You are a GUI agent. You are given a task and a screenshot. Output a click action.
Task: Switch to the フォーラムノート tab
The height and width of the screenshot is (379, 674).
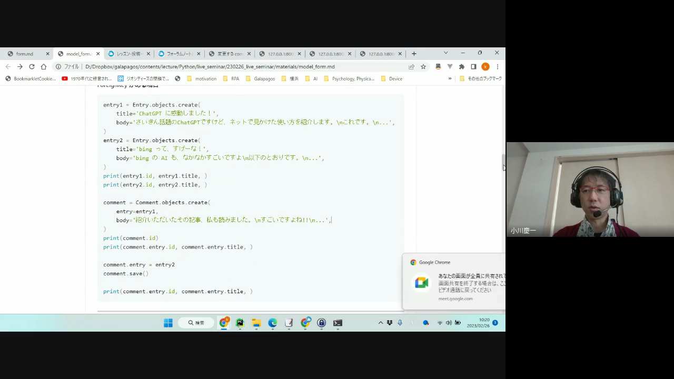[x=179, y=54]
